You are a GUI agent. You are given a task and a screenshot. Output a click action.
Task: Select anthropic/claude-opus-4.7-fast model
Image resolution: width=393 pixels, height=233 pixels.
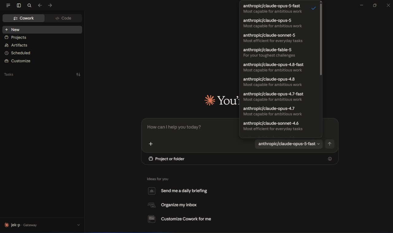click(279, 96)
